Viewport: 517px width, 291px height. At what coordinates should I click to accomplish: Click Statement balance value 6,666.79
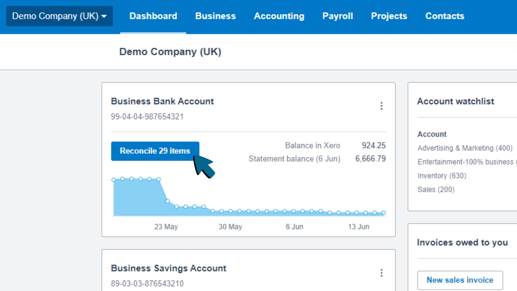point(371,159)
